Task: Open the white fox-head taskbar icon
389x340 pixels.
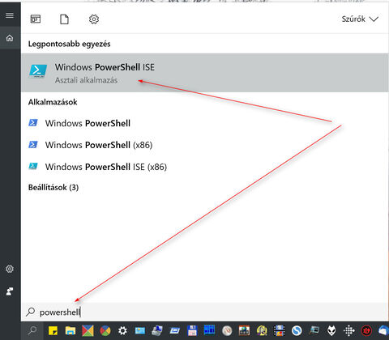Action: pos(331,330)
